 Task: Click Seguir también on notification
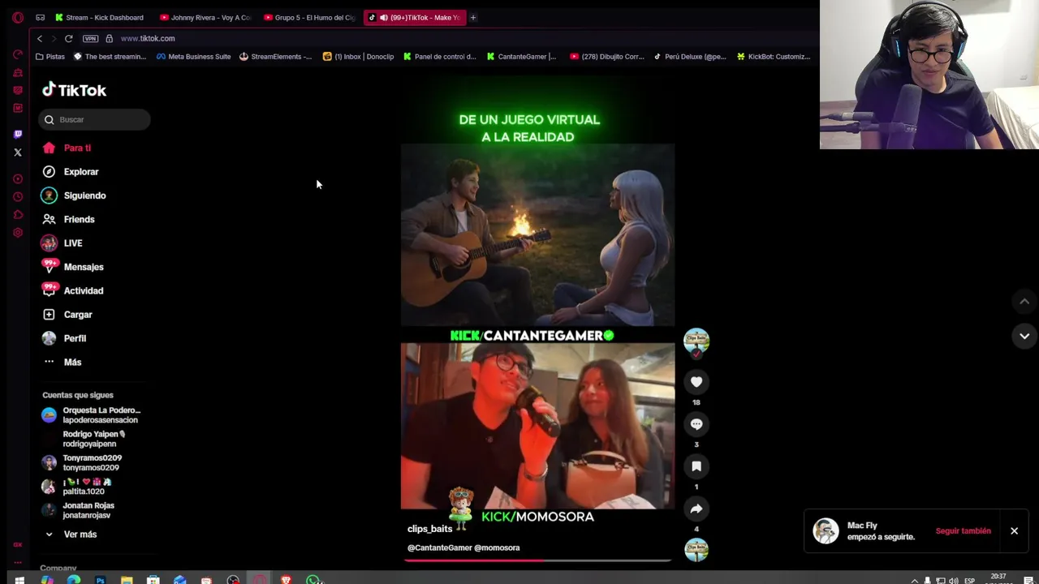pyautogui.click(x=963, y=531)
